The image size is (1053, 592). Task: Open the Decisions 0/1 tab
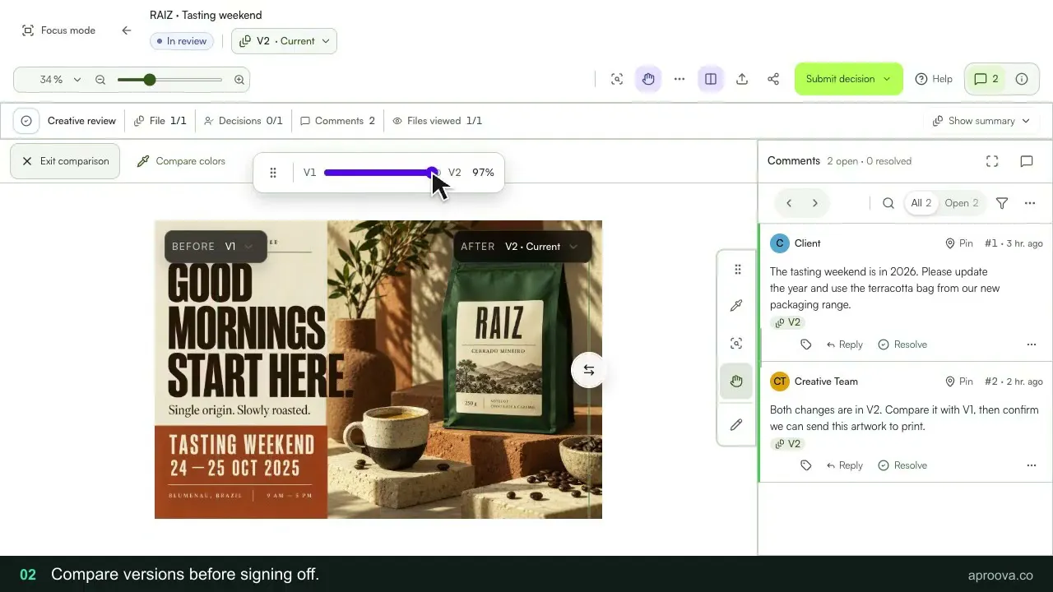[x=243, y=121]
